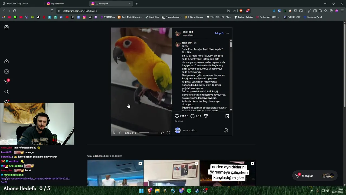Unmute the video sound
Screen dimensions: 346x195
click(120, 133)
